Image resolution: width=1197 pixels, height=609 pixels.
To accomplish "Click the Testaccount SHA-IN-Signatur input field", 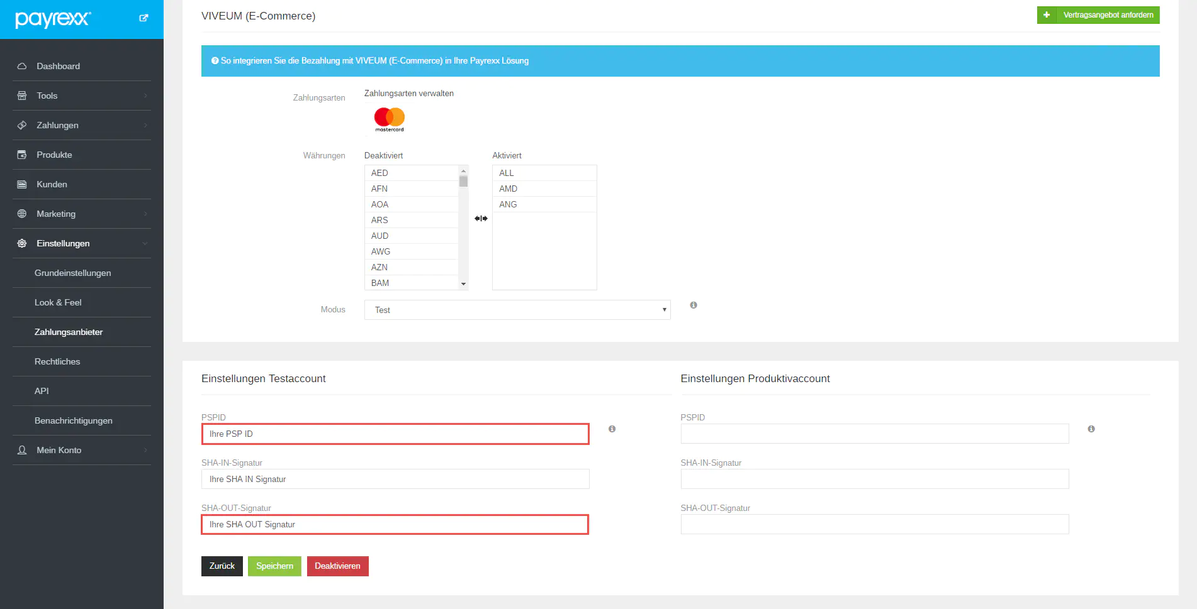I will point(395,479).
